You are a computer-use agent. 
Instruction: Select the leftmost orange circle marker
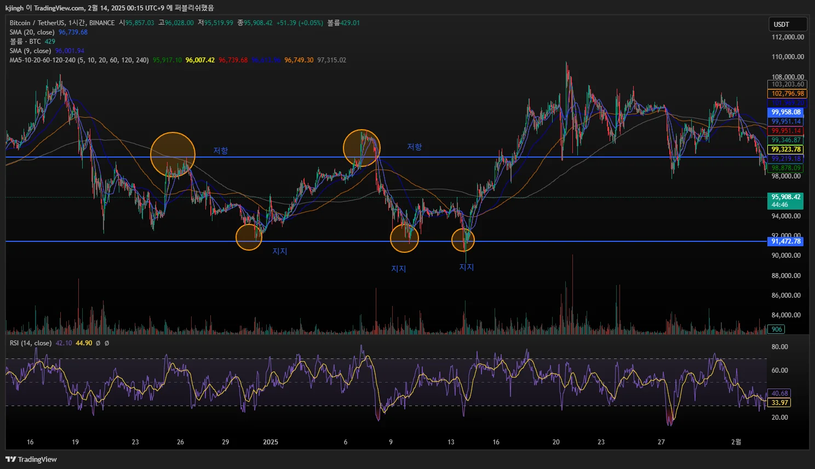point(173,154)
